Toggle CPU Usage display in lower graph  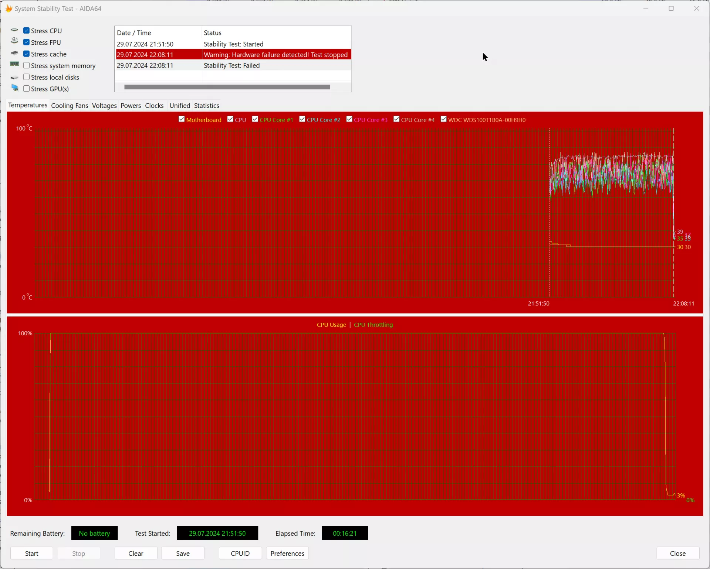pos(331,325)
